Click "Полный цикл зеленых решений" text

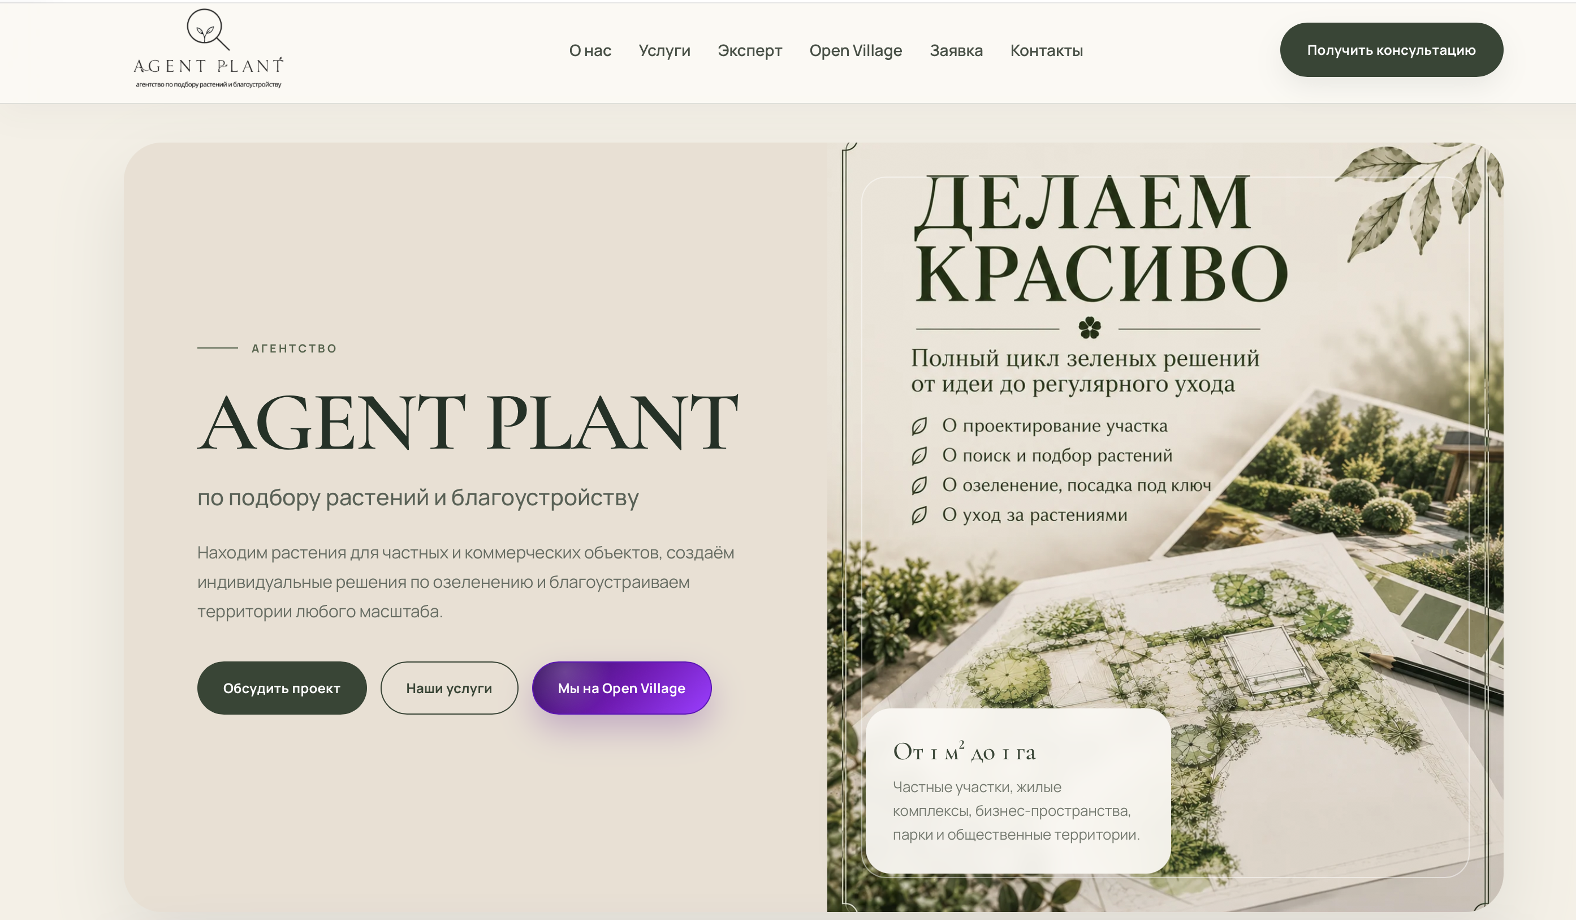click(1085, 358)
